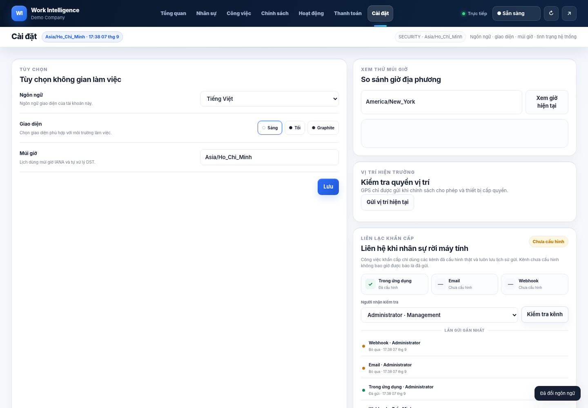Select the Email channel card
588x408 pixels.
pos(465,284)
